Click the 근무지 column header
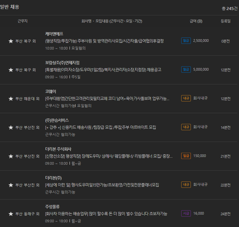Image resolution: width=239 pixels, height=227 pixels. tap(22, 21)
